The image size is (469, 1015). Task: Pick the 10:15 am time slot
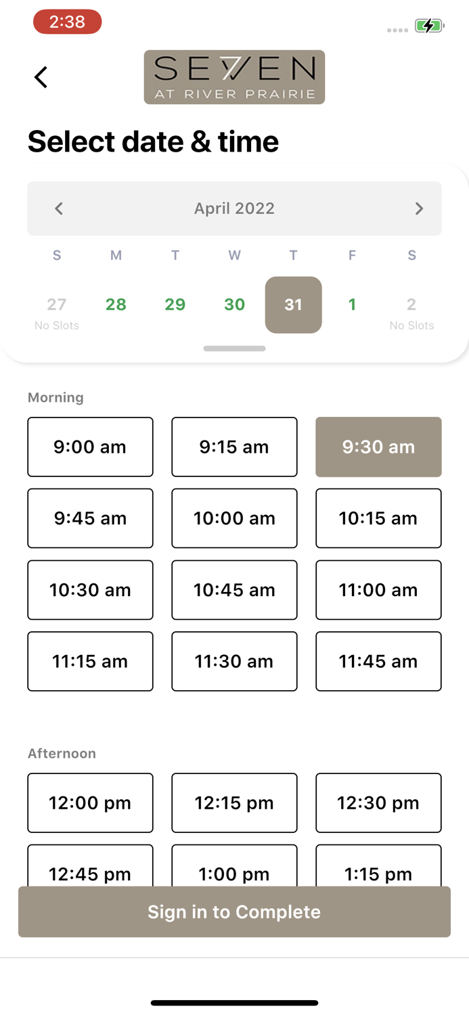click(x=378, y=518)
